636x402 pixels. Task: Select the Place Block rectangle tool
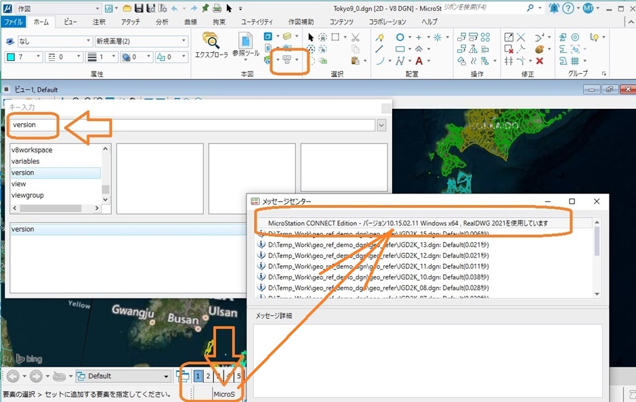pos(400,49)
